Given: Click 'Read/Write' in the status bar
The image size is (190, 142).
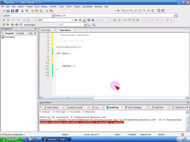Looking at the screenshot, I should click(146, 135).
